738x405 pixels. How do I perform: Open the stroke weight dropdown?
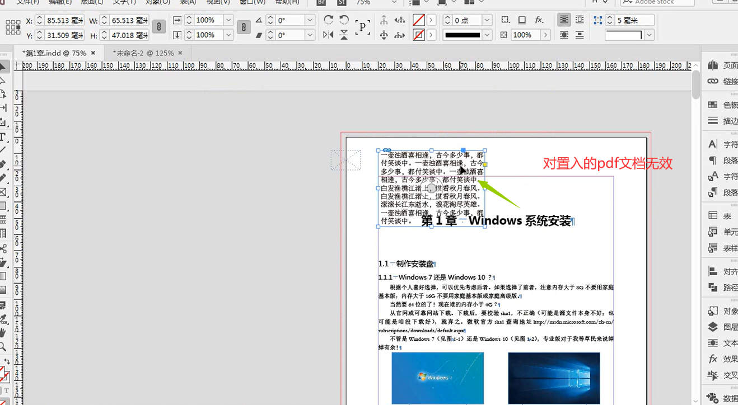(487, 20)
